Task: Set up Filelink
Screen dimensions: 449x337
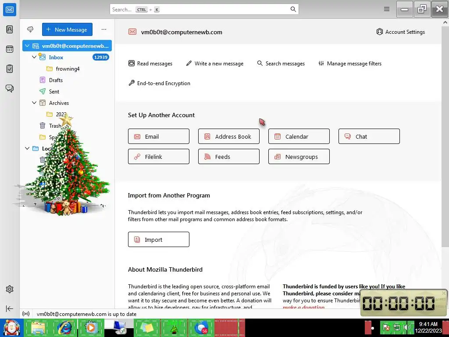Action: tap(159, 157)
